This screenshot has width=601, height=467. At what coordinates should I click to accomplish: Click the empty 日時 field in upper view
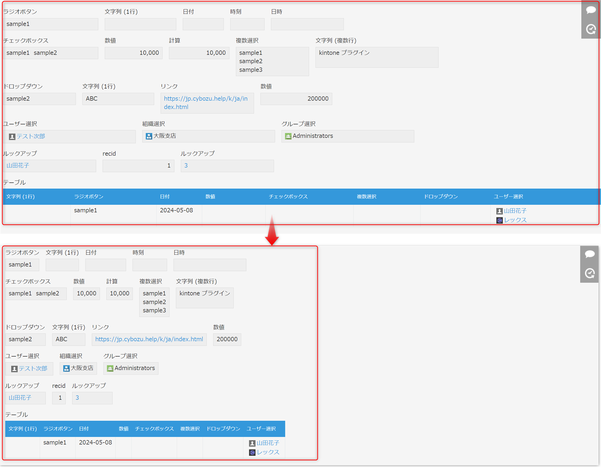307,24
